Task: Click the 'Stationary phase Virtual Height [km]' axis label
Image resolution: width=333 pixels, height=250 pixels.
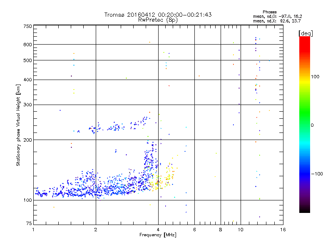Action: click(x=18, y=125)
